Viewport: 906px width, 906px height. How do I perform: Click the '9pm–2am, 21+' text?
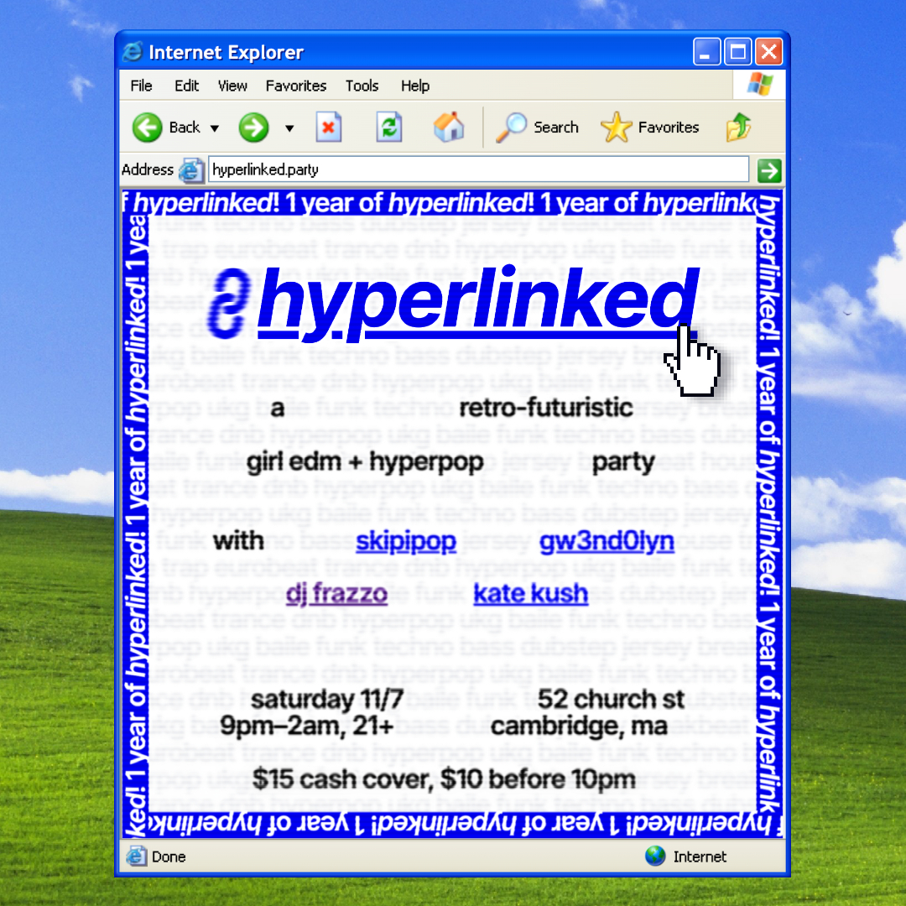[307, 726]
